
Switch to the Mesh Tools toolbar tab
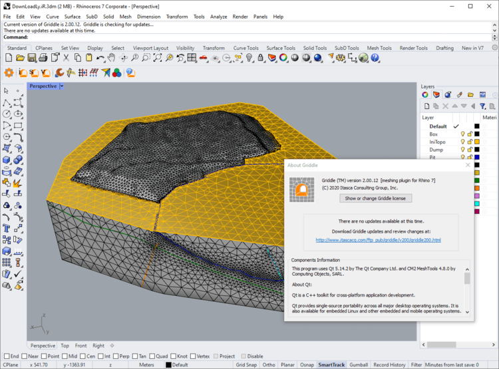pos(379,48)
